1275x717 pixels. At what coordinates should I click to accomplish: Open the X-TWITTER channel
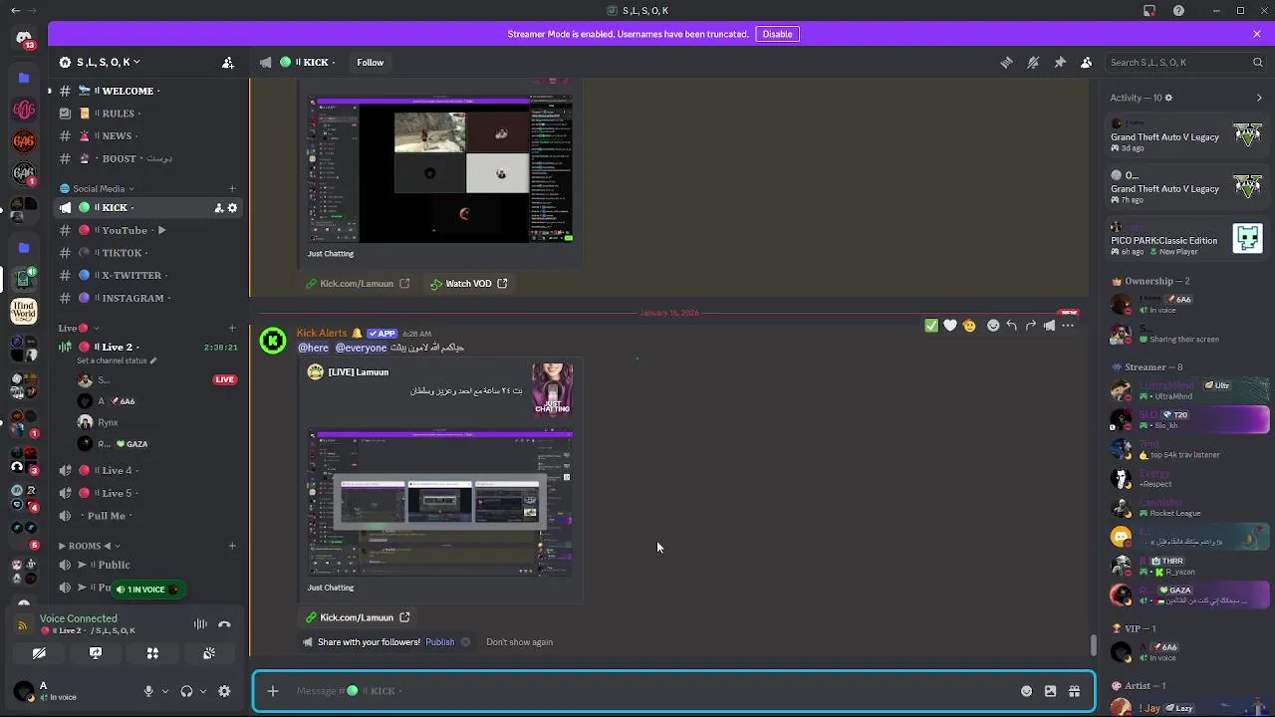pyautogui.click(x=149, y=275)
